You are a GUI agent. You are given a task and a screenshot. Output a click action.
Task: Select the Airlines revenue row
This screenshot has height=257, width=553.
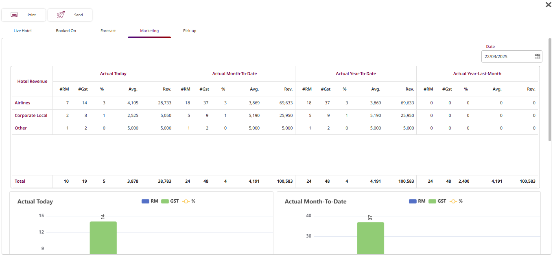(22, 103)
